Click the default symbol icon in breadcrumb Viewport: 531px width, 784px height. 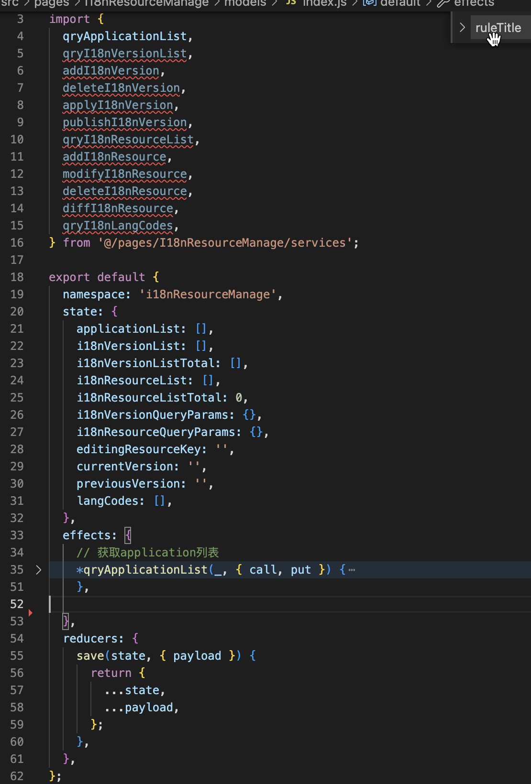point(369,2)
